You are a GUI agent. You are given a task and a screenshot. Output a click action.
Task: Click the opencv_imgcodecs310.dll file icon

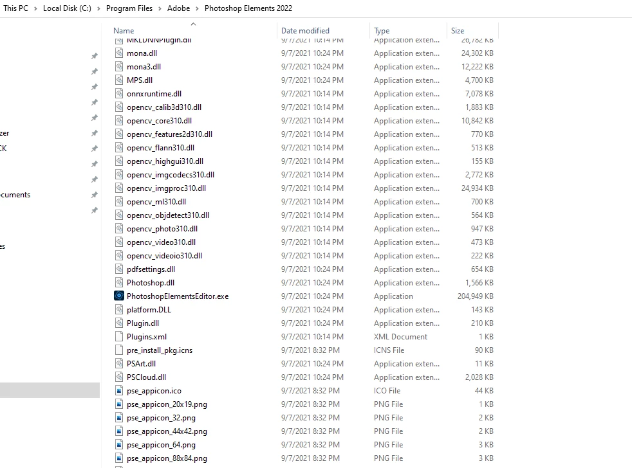click(x=119, y=174)
